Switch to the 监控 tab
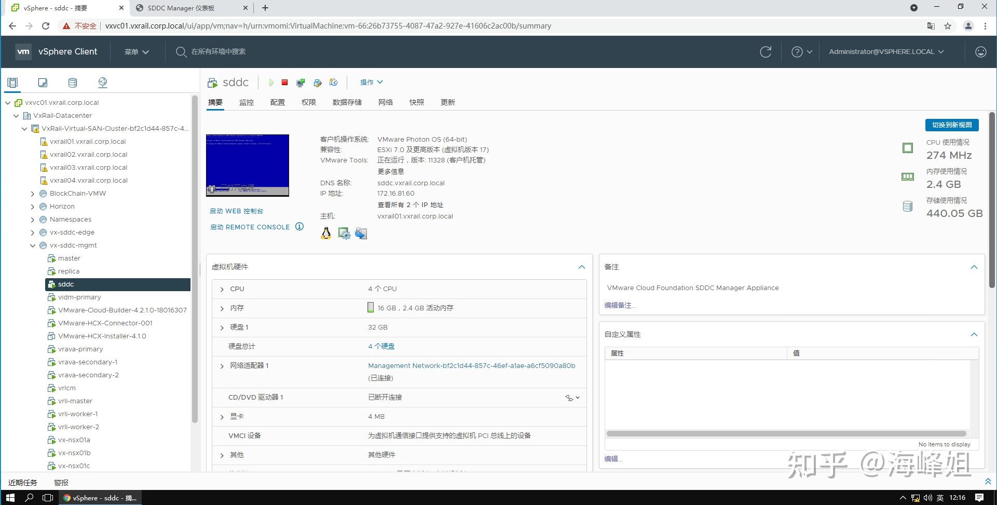Viewport: 997px width, 505px height. tap(247, 102)
